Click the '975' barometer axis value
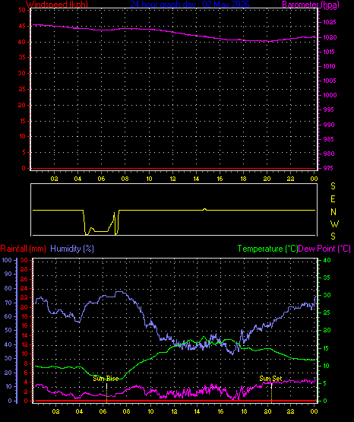 coord(328,168)
